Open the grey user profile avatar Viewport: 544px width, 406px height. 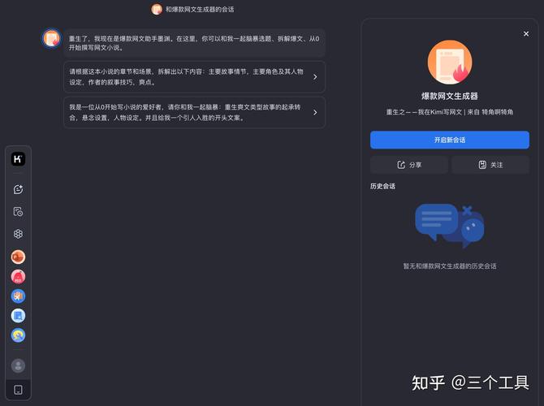18,365
